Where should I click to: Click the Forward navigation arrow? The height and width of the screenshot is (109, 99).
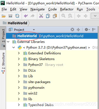86,16
